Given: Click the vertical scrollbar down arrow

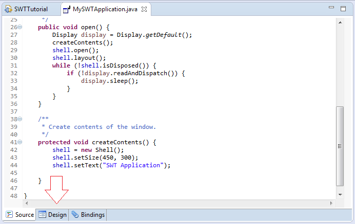Looking at the screenshot, I should [340, 194].
